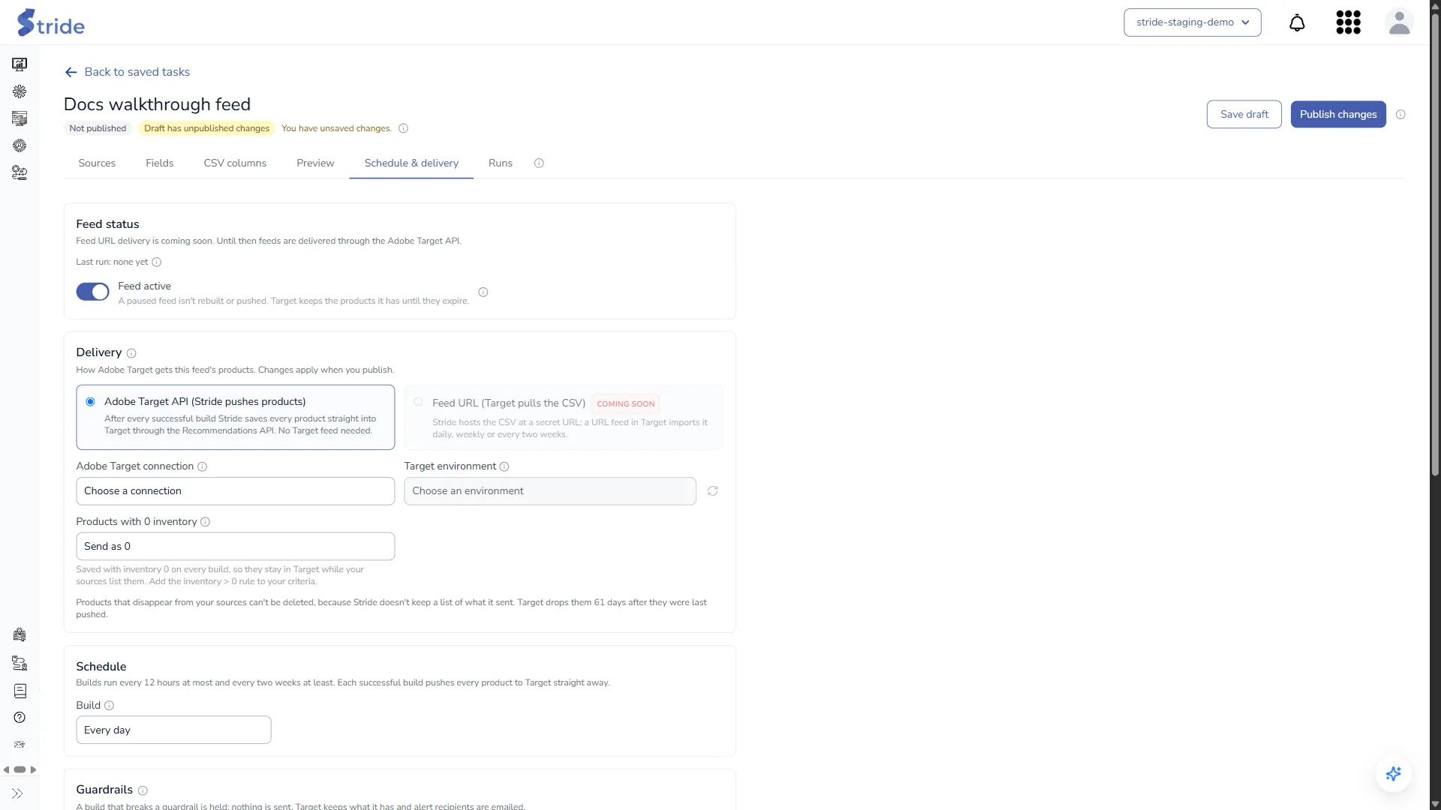Viewport: 1441px width, 810px height.
Task: Click the Publish changes button
Action: tap(1337, 115)
